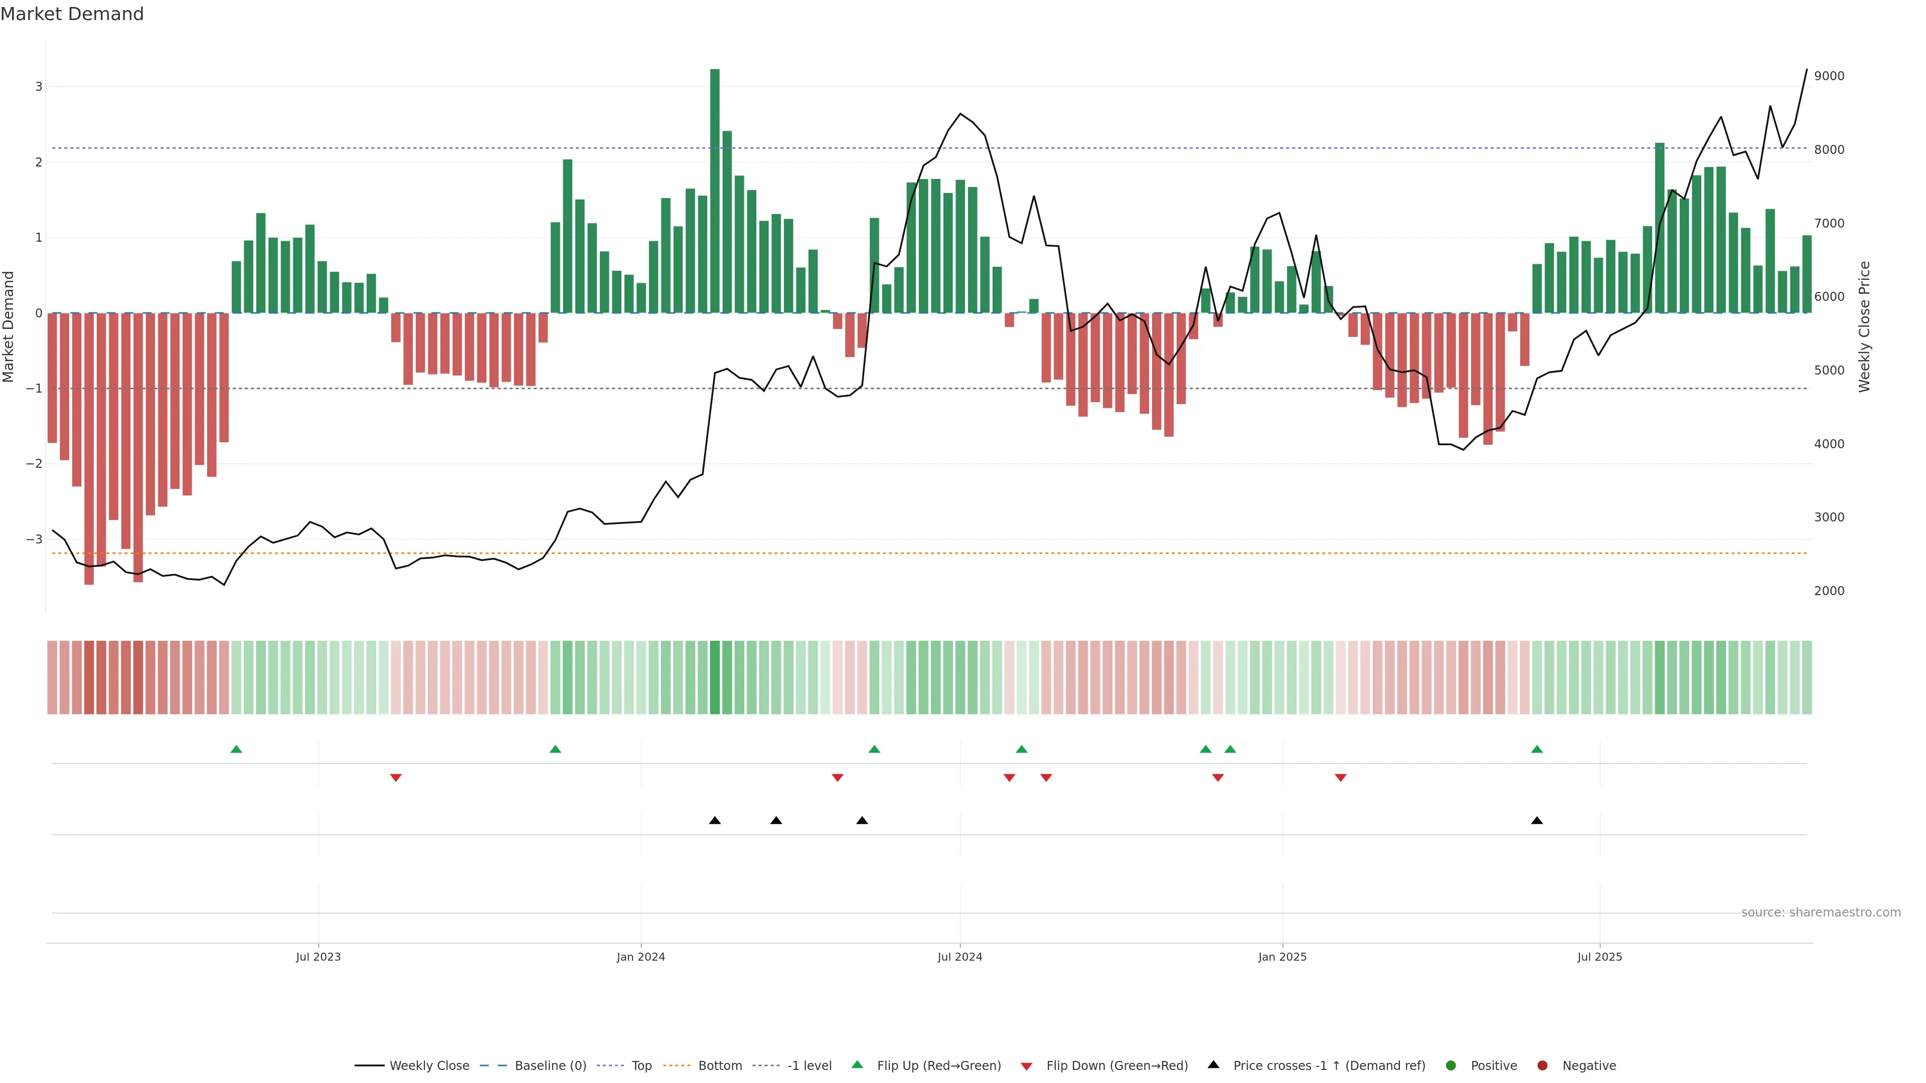
Task: Click the darkest green heatmap cell
Action: 715,677
